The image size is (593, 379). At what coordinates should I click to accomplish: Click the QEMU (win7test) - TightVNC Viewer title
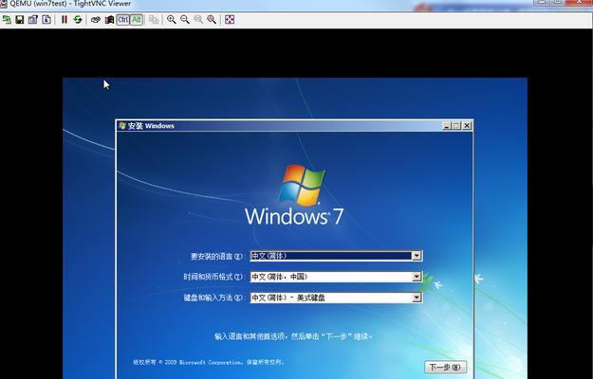(70, 4)
